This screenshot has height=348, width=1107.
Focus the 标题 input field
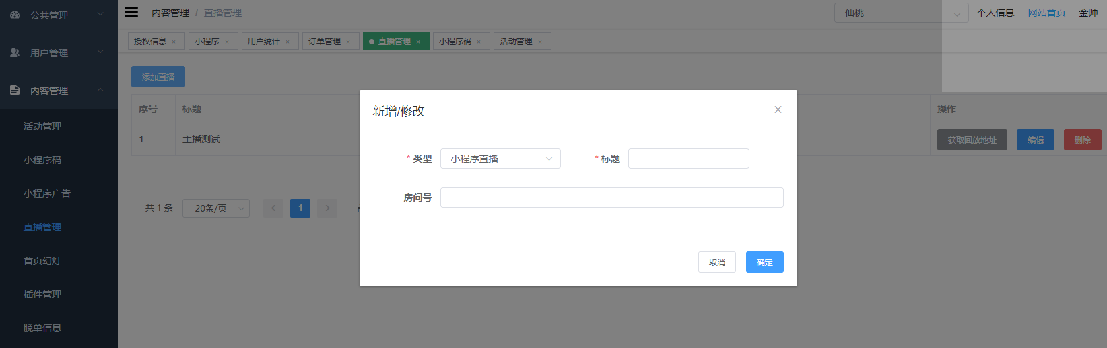pyautogui.click(x=689, y=159)
